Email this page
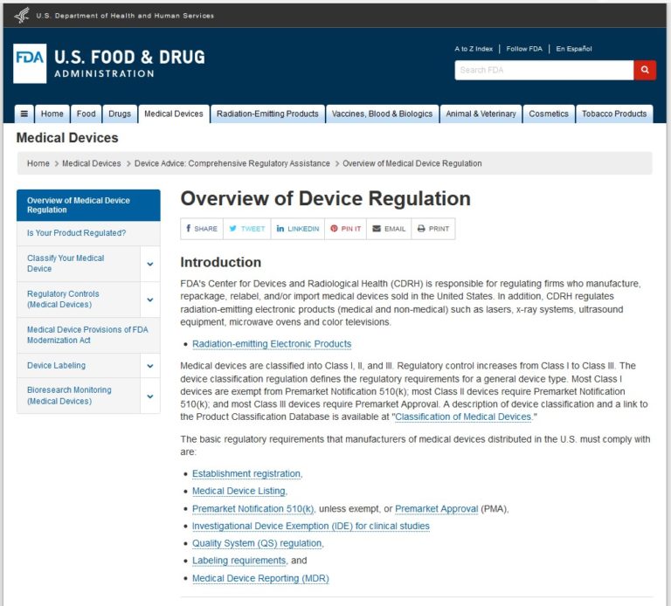 tap(389, 229)
